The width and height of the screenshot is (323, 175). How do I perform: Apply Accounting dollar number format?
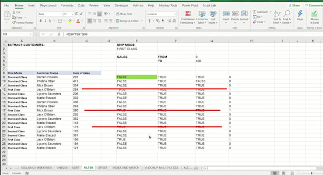[149, 21]
